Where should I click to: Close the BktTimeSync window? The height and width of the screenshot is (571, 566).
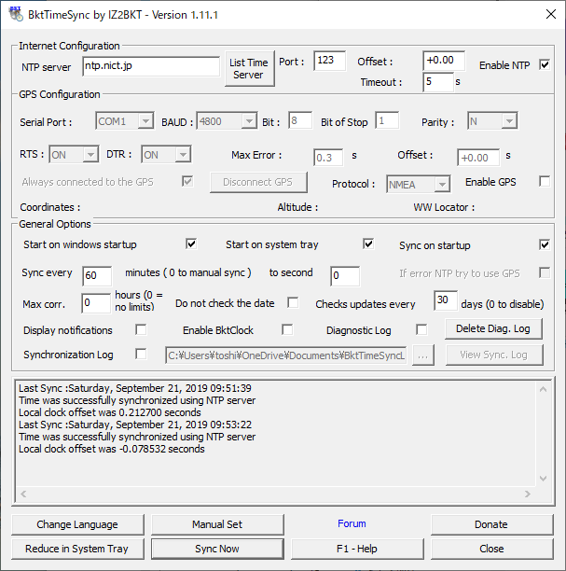[x=551, y=14]
